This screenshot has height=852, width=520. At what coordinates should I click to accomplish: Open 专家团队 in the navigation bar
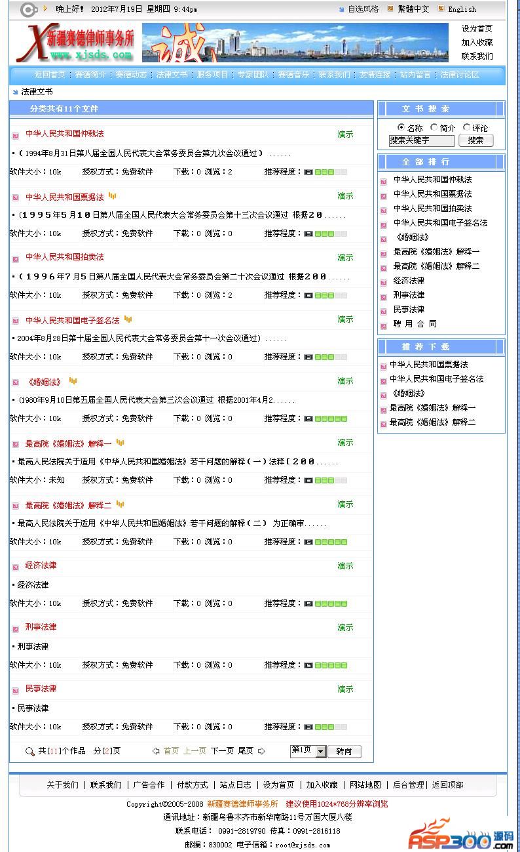click(x=253, y=75)
